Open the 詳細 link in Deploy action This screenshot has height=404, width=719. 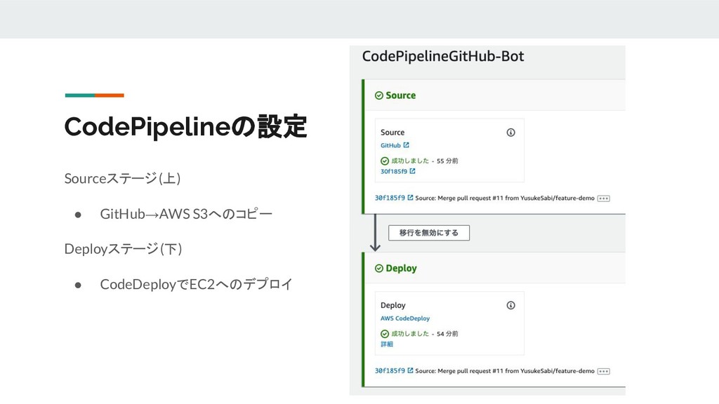pos(387,344)
